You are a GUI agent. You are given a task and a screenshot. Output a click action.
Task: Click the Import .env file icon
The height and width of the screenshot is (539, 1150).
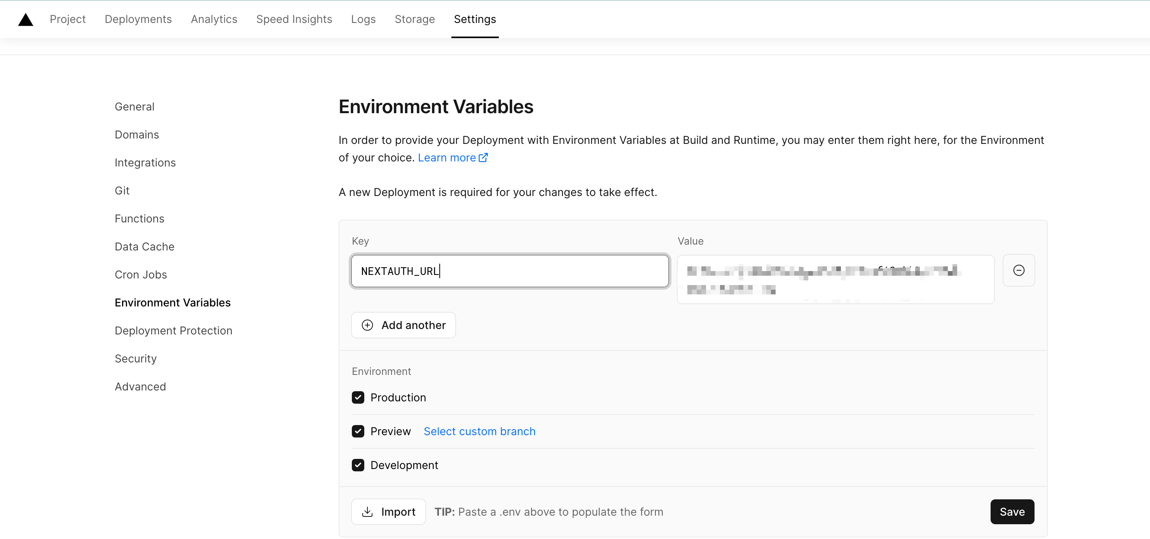pyautogui.click(x=367, y=511)
